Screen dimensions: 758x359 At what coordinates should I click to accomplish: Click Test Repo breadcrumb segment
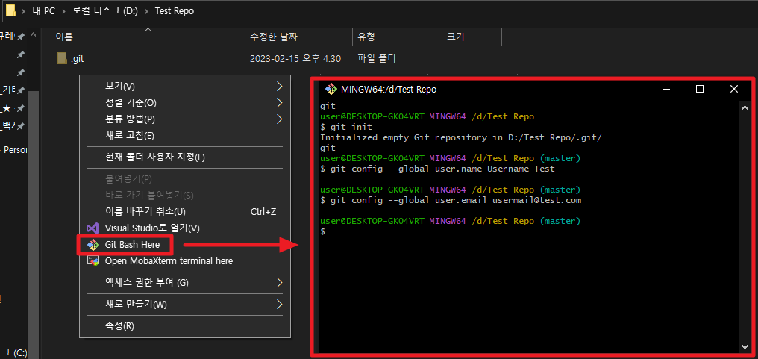175,10
